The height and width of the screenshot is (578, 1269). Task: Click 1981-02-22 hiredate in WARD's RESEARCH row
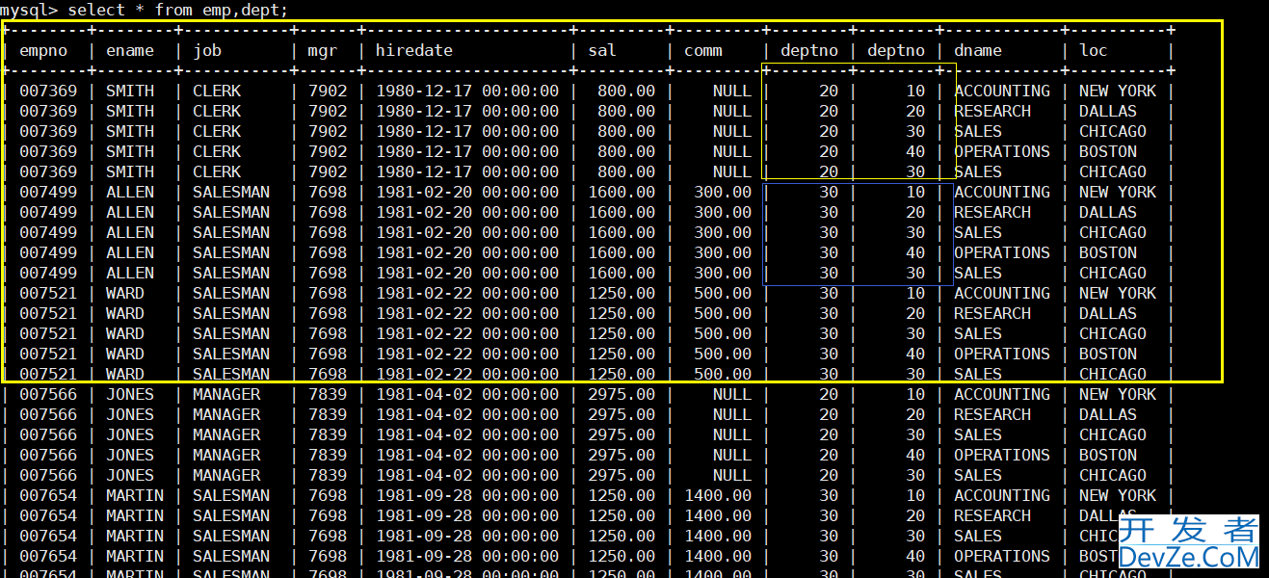[x=467, y=313]
